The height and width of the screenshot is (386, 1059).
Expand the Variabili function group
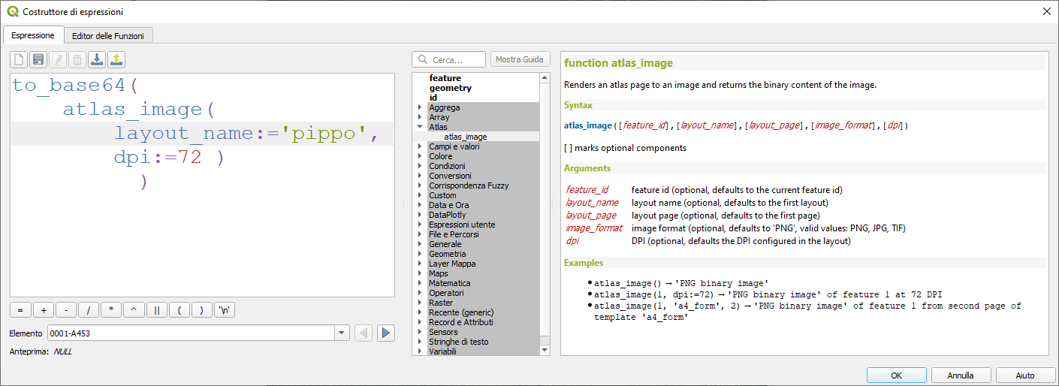tap(420, 351)
